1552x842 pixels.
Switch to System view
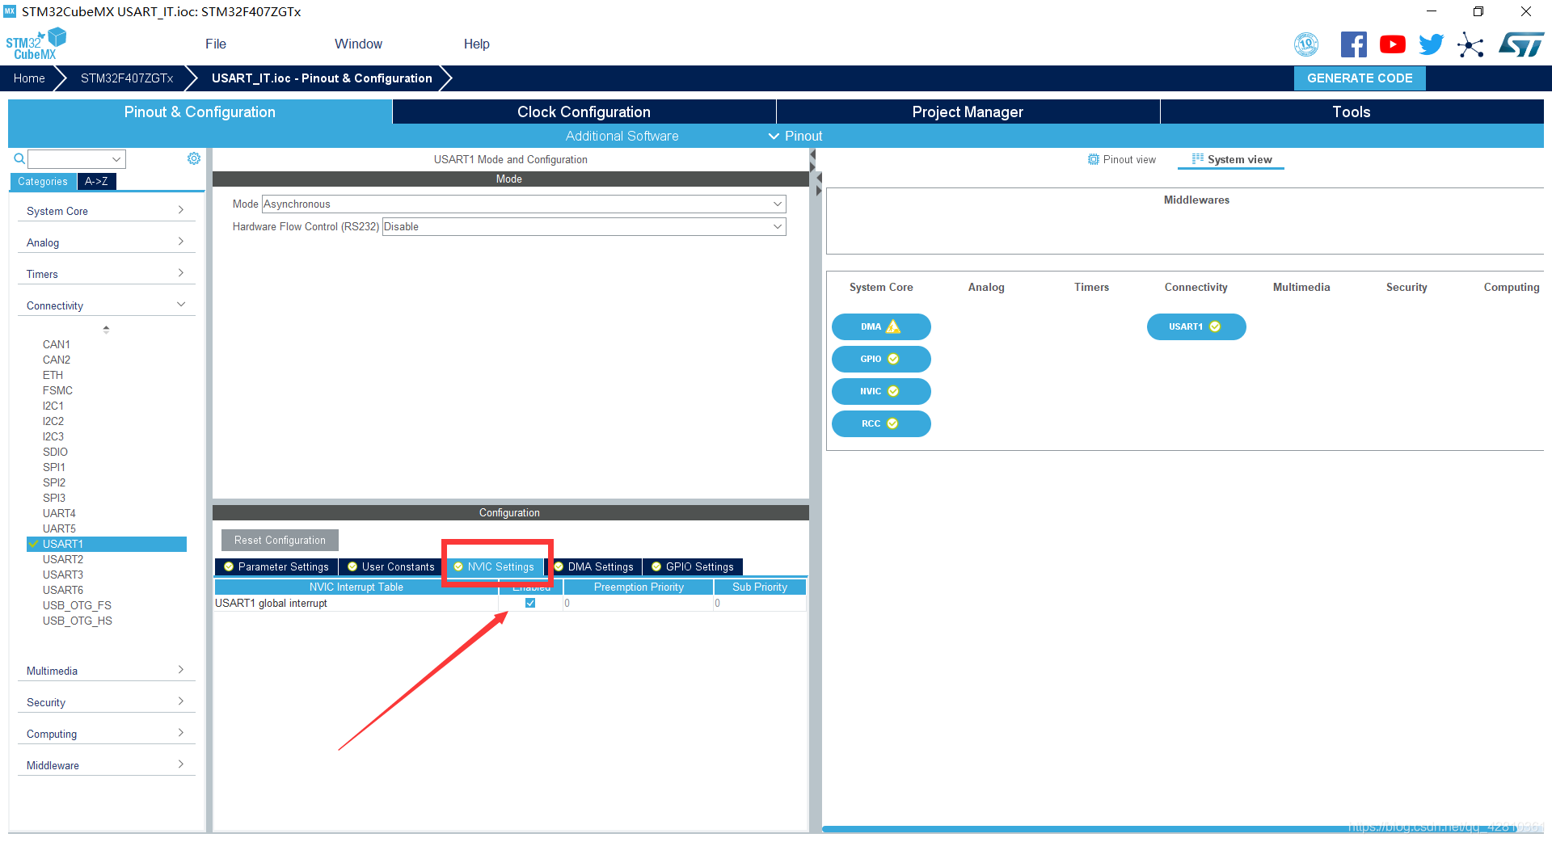(1232, 159)
